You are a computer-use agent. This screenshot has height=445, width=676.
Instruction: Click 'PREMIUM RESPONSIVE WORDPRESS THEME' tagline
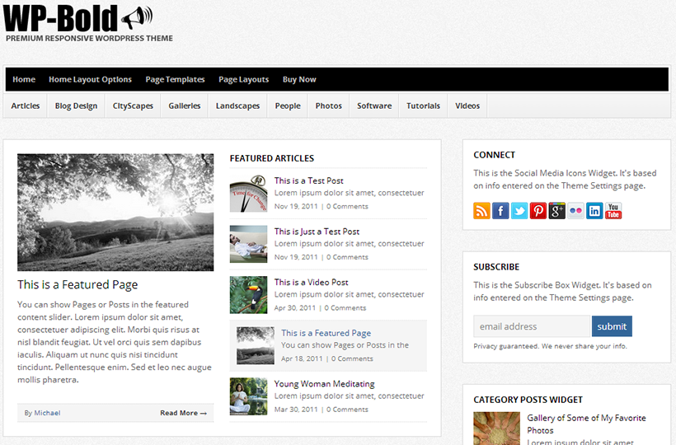coord(89,39)
